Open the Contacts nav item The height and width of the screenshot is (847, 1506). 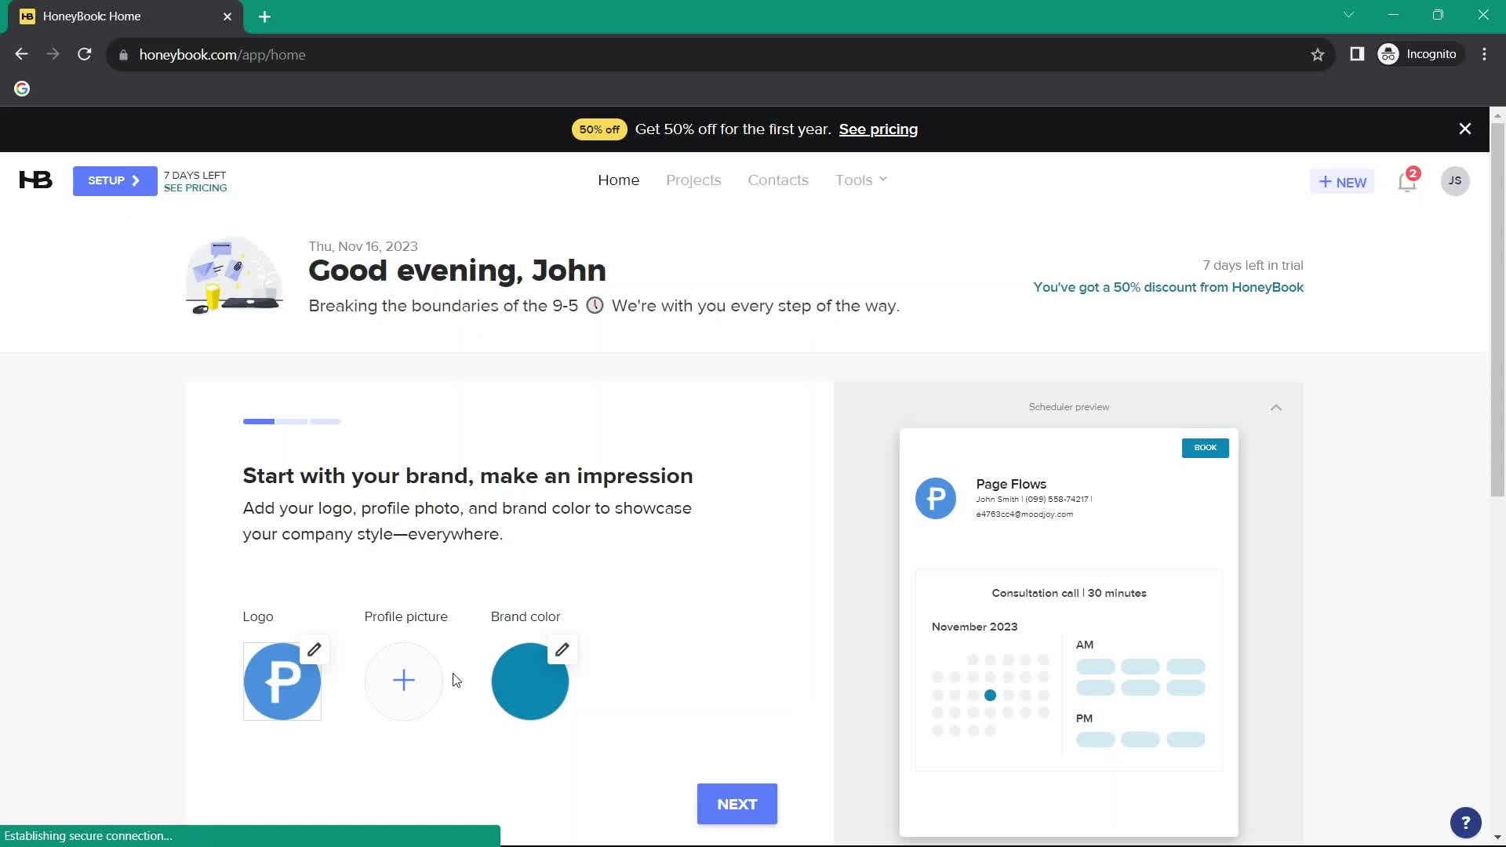point(777,180)
